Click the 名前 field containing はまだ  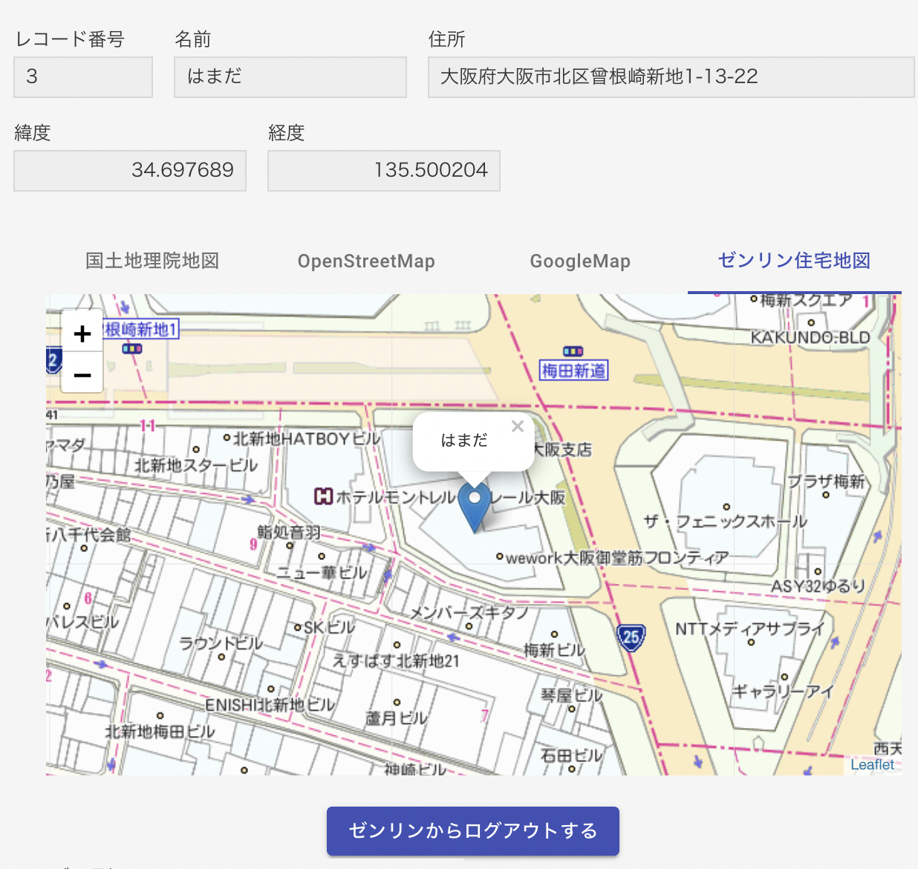click(x=290, y=77)
